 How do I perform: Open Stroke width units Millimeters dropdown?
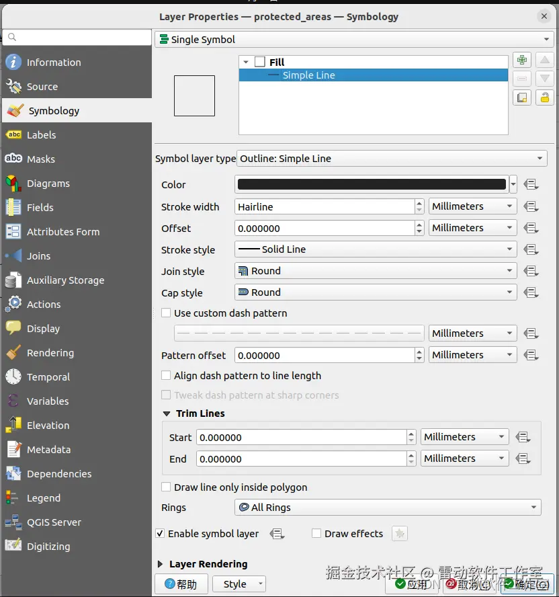tap(472, 206)
